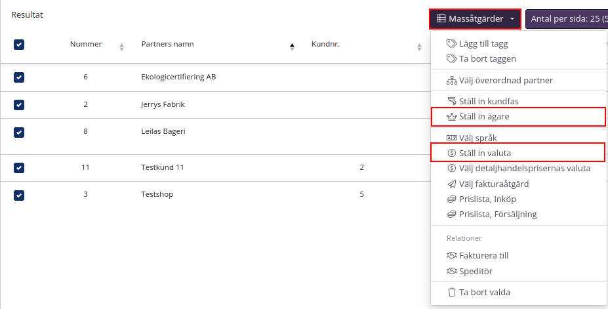The image size is (608, 309).
Task: Sort by the Partners namn column arrow
Action: pos(292,46)
